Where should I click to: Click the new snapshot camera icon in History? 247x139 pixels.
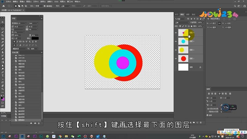tap(35, 123)
